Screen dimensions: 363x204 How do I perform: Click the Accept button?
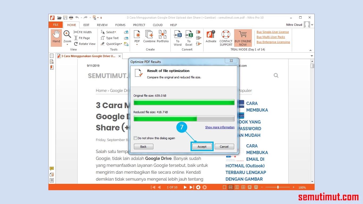(x=202, y=147)
